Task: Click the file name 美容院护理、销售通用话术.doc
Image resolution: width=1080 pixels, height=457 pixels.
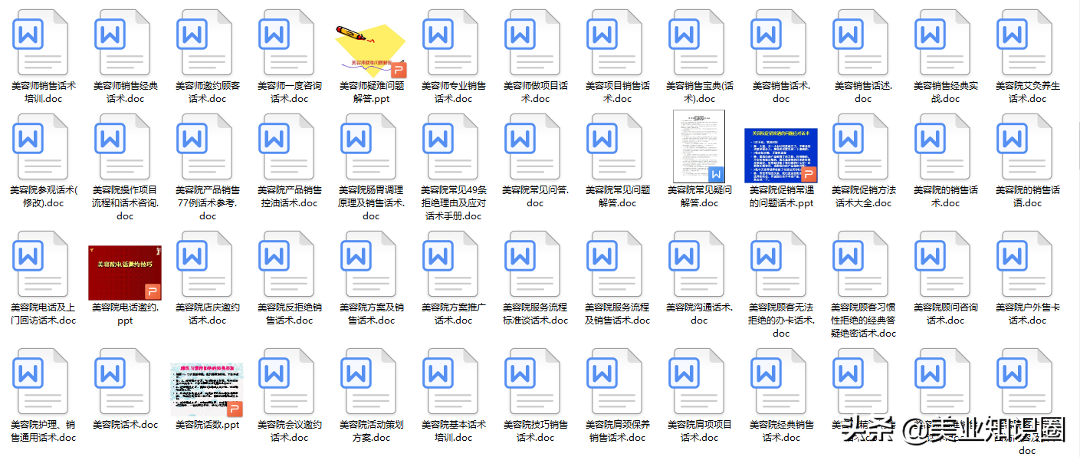Action: [43, 431]
